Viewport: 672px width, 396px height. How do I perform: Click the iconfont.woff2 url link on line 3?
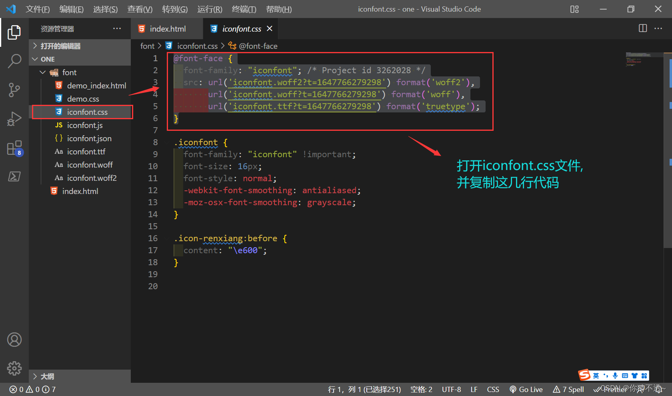(x=307, y=82)
